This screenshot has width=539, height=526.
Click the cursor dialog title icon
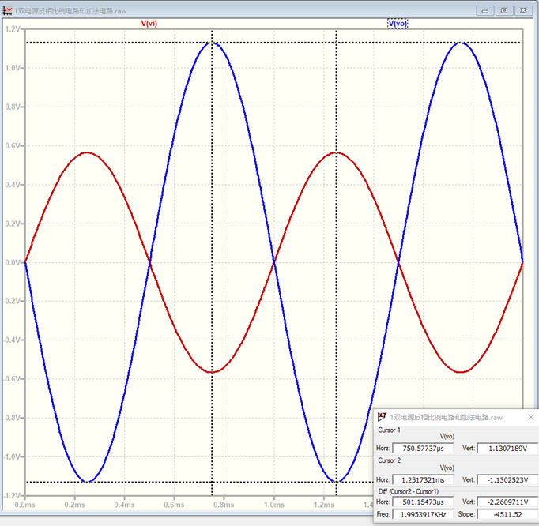(x=382, y=417)
